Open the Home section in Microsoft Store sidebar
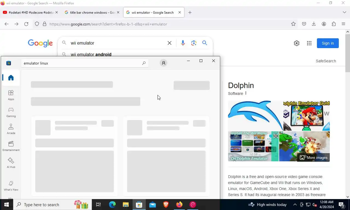 point(11,78)
